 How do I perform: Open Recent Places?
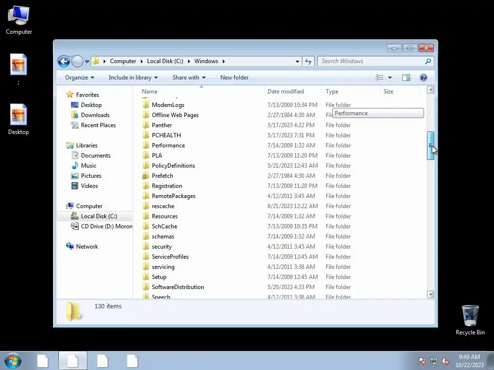click(98, 125)
